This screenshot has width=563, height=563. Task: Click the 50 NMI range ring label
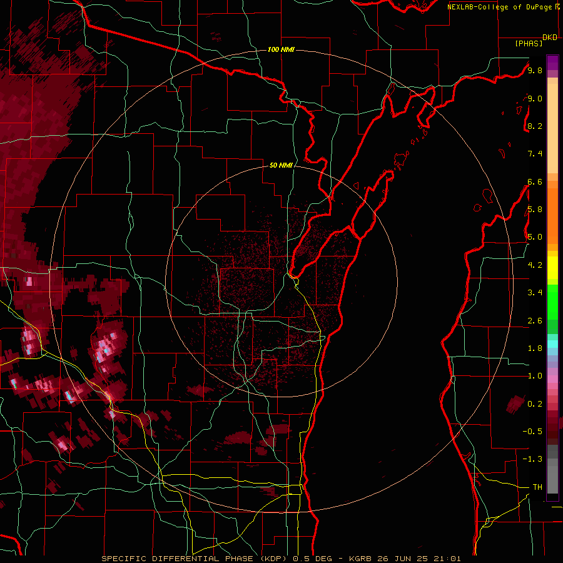pyautogui.click(x=281, y=165)
